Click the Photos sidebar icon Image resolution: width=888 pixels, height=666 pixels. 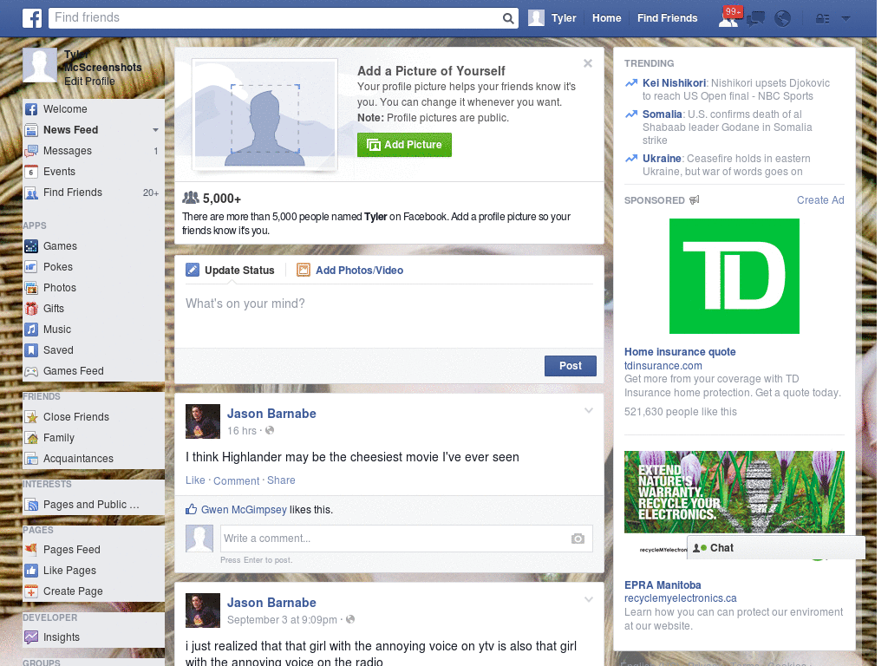pos(31,288)
